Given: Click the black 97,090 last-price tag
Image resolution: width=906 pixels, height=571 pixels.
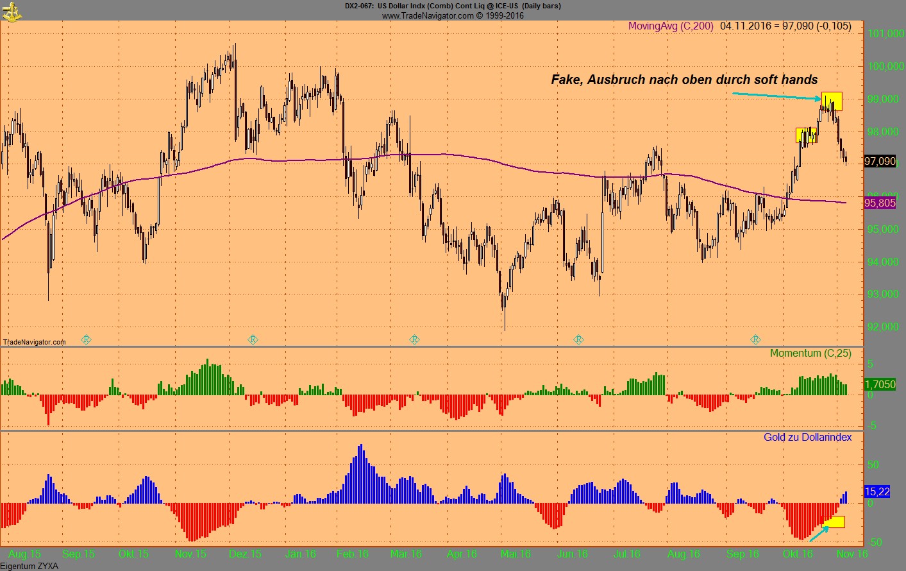Looking at the screenshot, I should [x=880, y=162].
